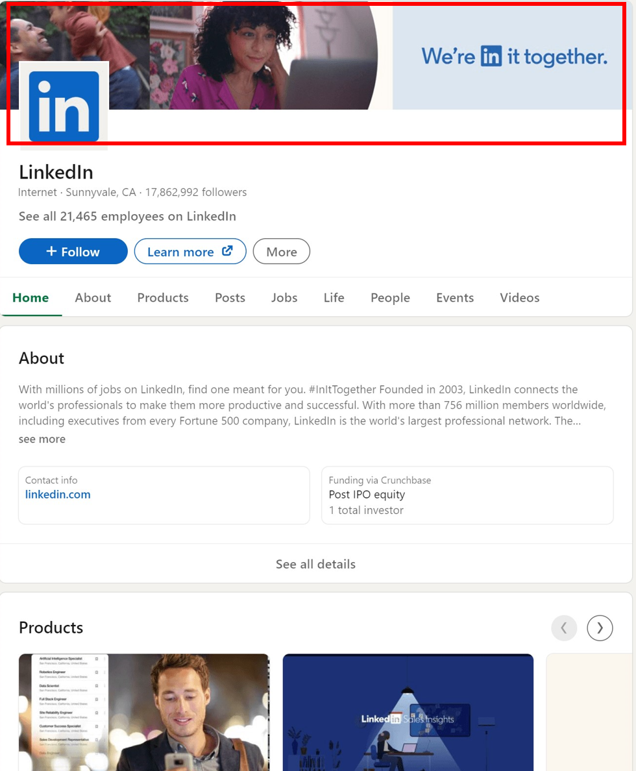View all 21,465 employees on LinkedIn

127,215
